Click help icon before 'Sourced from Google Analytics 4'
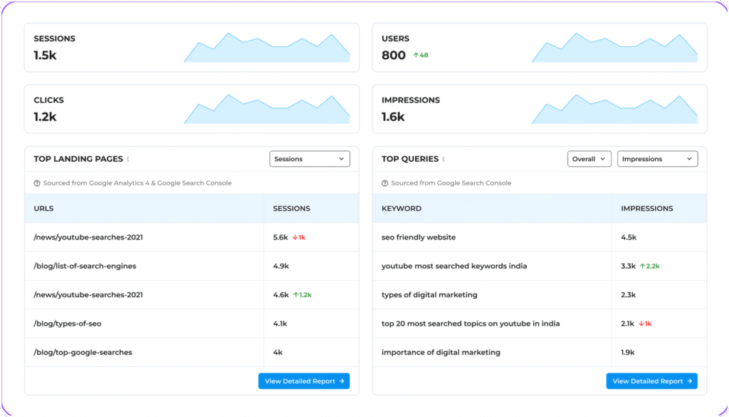Image resolution: width=729 pixels, height=417 pixels. click(37, 183)
